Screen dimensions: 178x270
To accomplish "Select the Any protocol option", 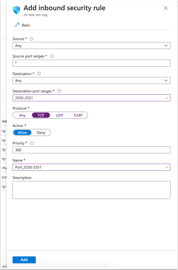I will tap(22, 115).
